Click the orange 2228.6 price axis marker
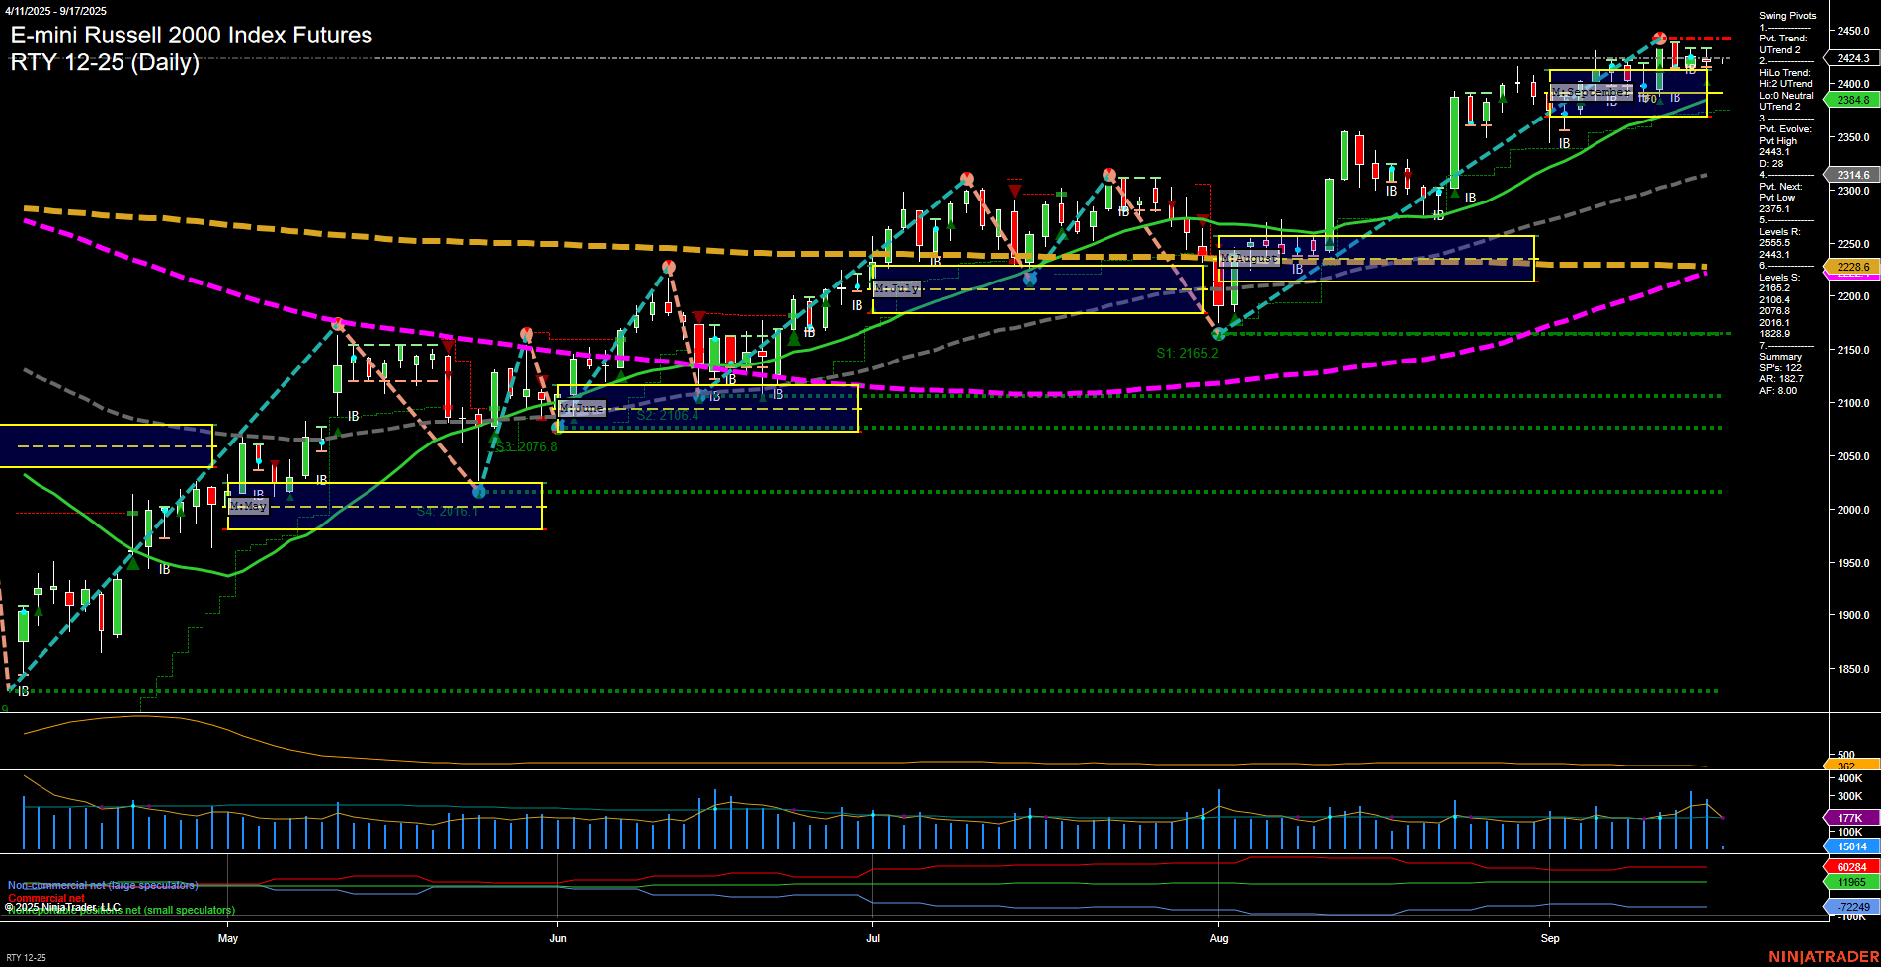Viewport: 1881px width, 967px height. pos(1852,267)
